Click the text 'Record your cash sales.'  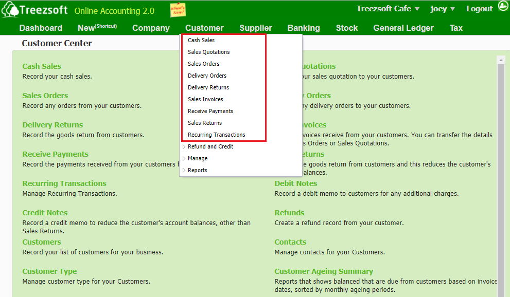tap(57, 77)
